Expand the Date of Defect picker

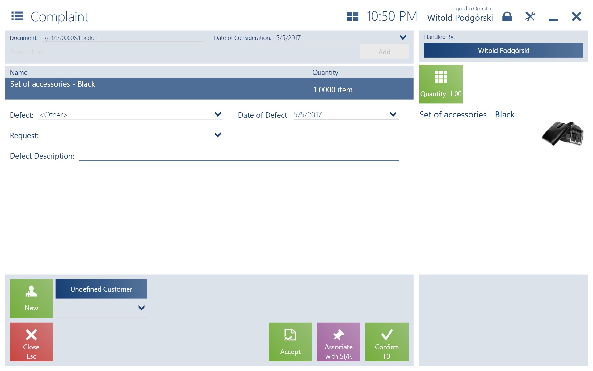pos(393,114)
